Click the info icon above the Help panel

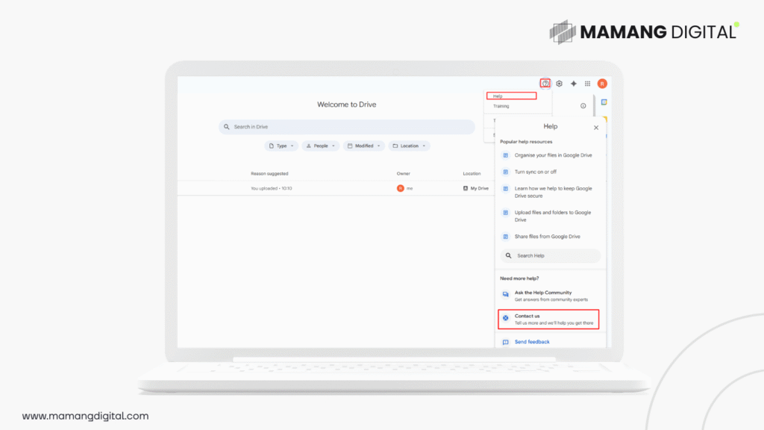click(583, 106)
